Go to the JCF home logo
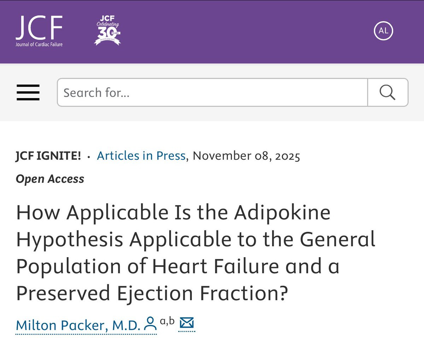 (39, 31)
